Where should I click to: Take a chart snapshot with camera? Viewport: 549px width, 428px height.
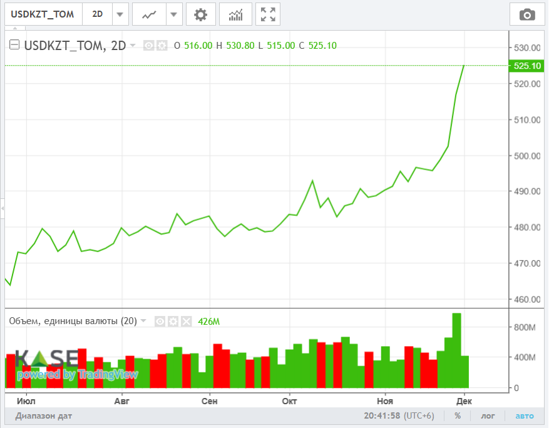tap(527, 14)
